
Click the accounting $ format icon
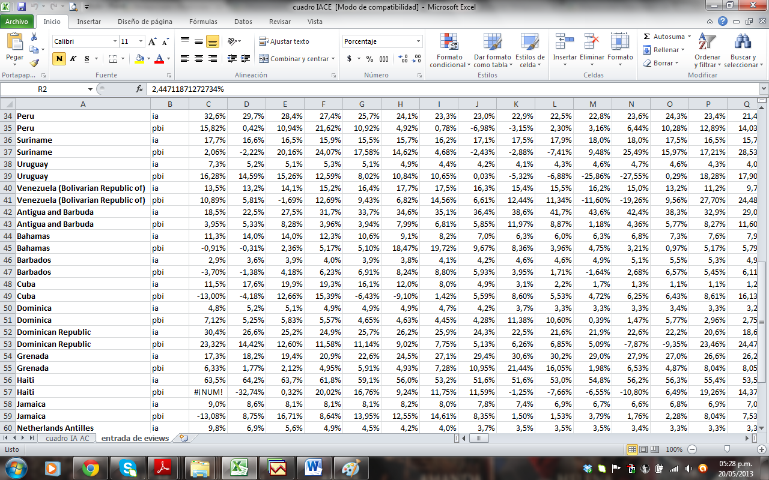350,59
